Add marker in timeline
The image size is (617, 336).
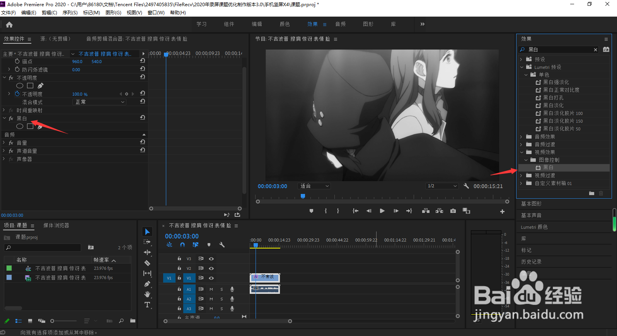(209, 245)
